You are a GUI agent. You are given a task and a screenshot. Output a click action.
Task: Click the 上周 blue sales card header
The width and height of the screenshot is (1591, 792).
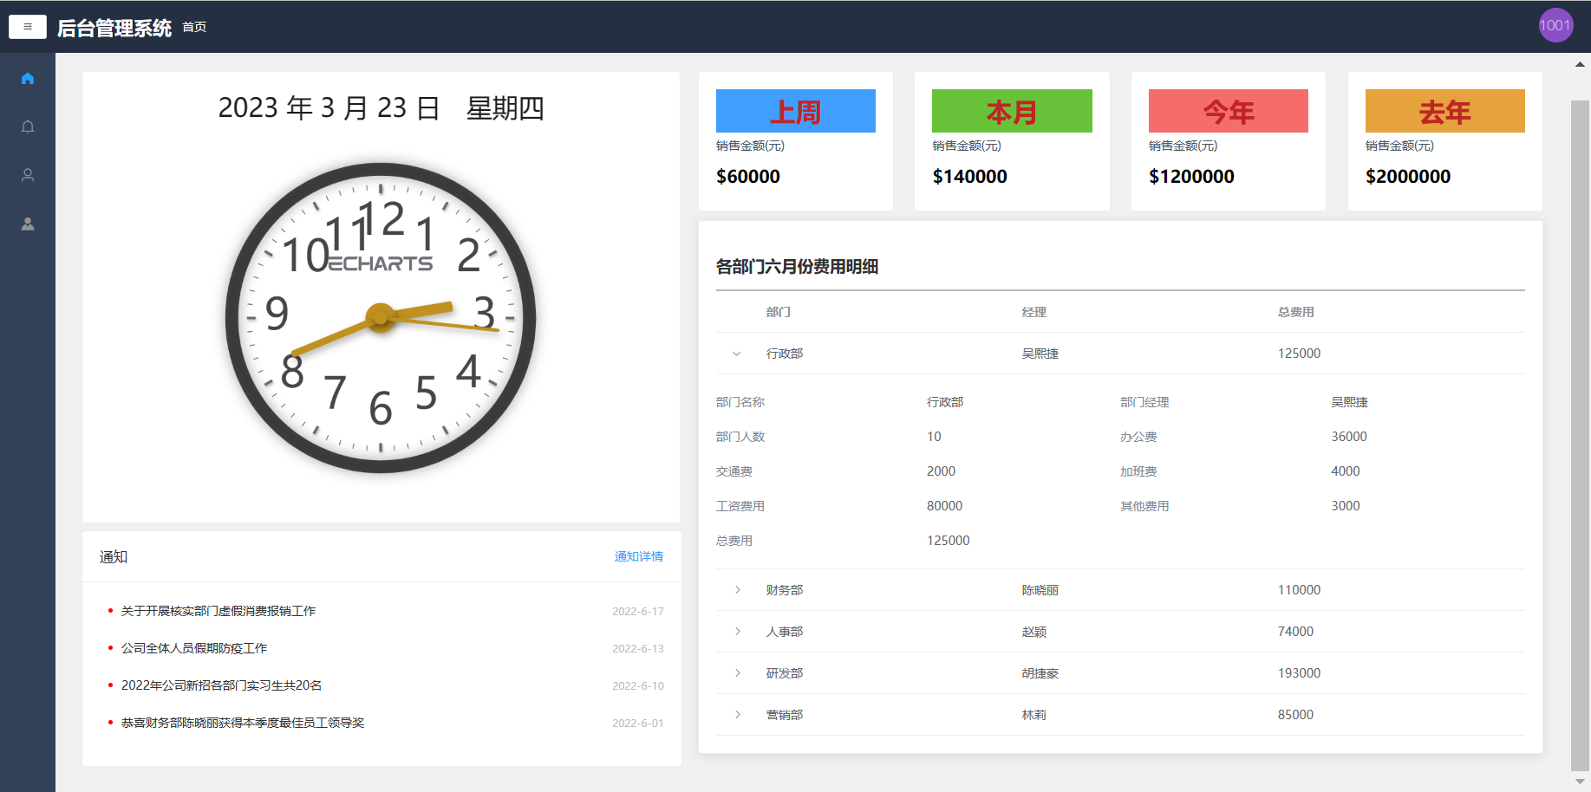click(796, 111)
